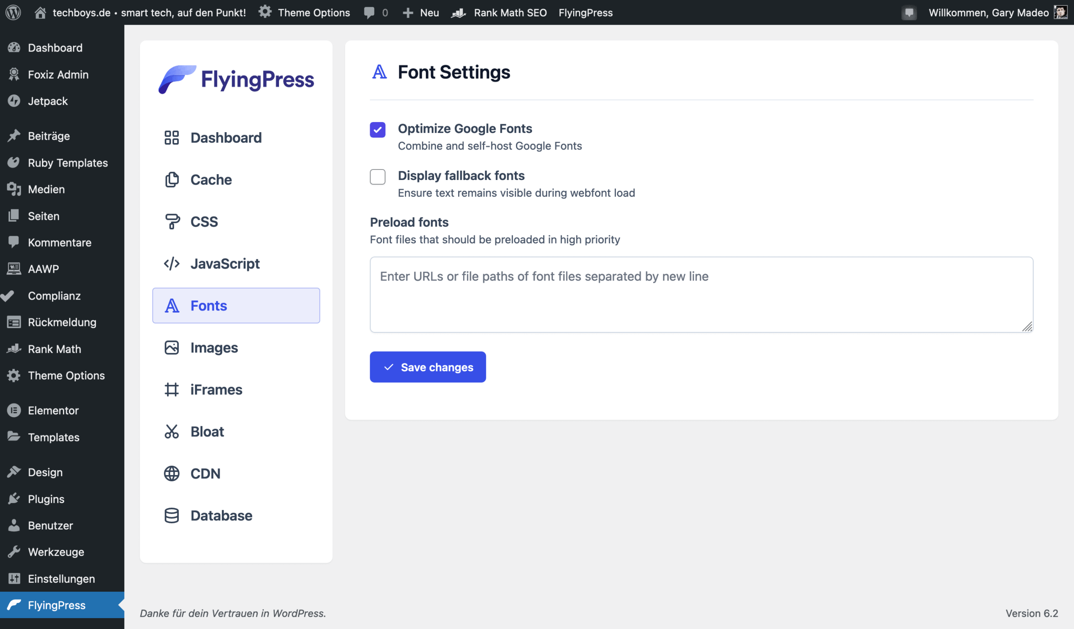Click the Images picture icon
The width and height of the screenshot is (1074, 629).
(x=172, y=348)
